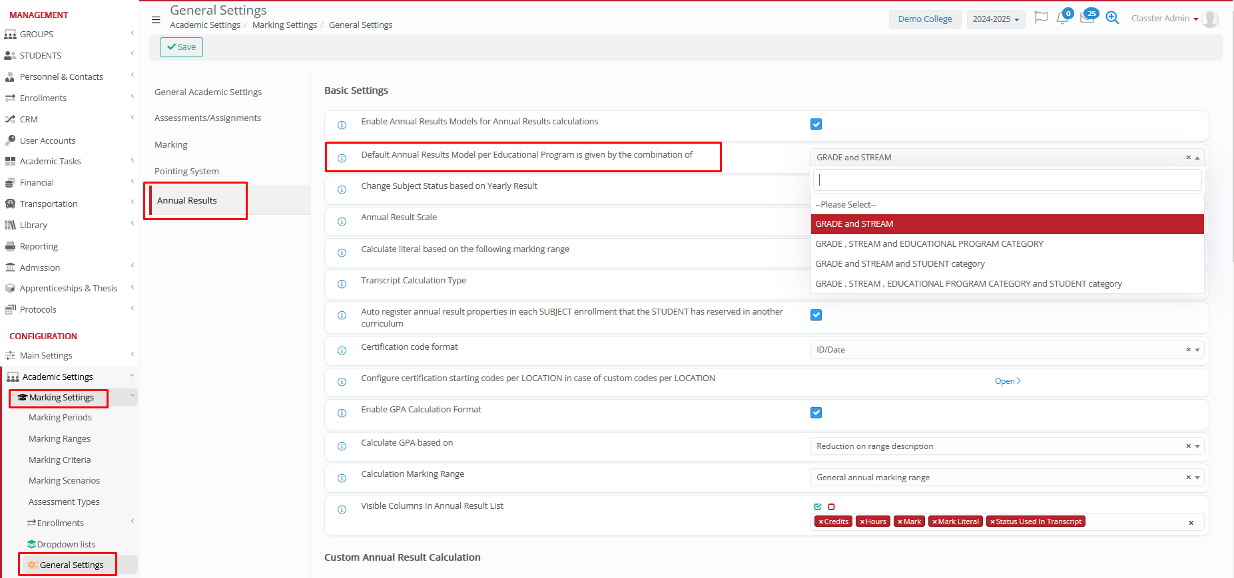Open the messages envelope icon
This screenshot has height=578, width=1234.
coord(1087,18)
